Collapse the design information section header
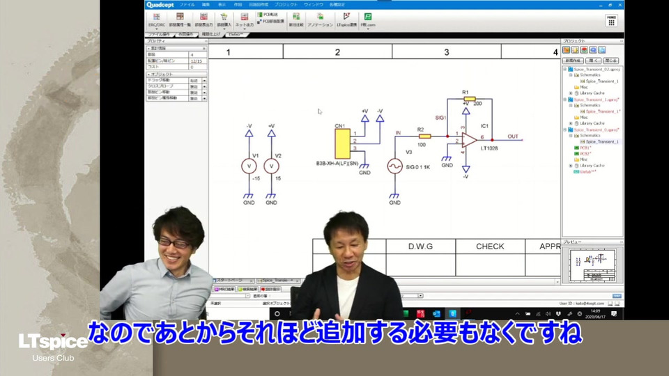The height and width of the screenshot is (376, 669). 176,49
